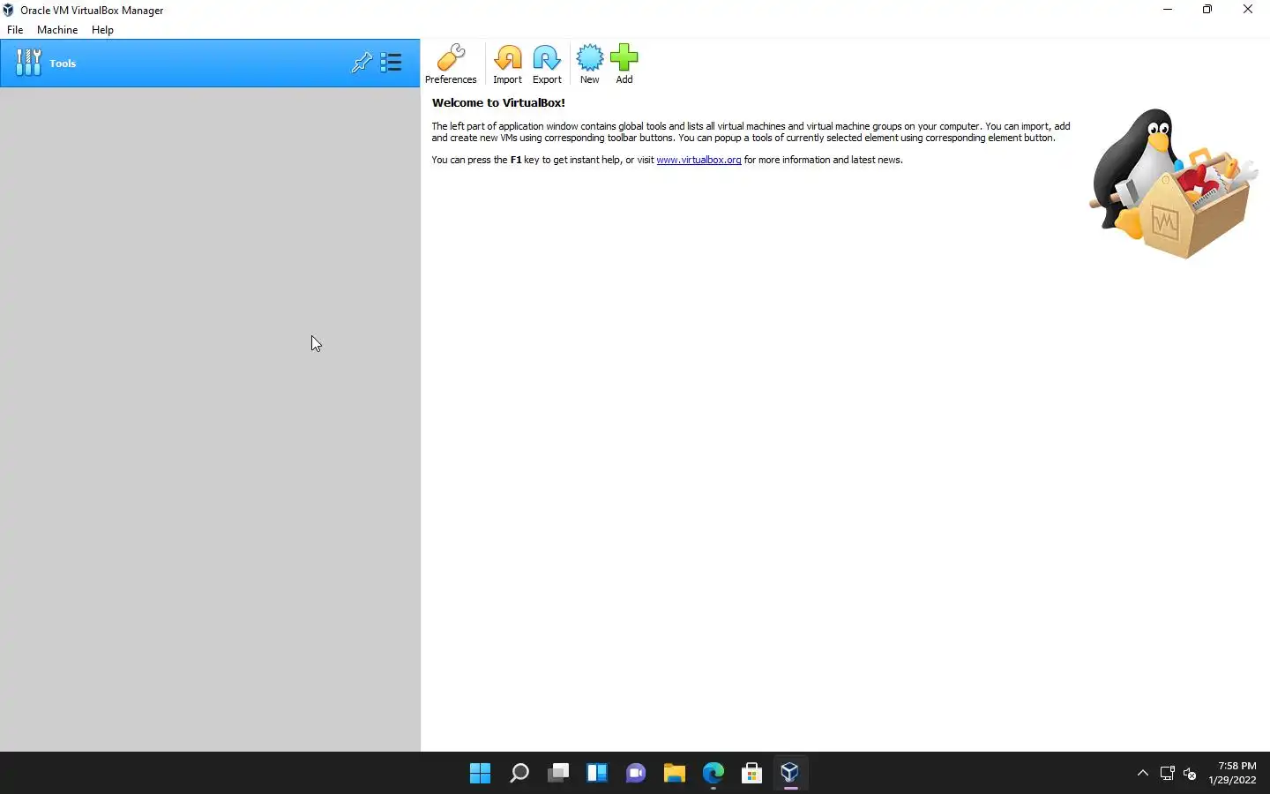This screenshot has width=1270, height=794.
Task: Open File Explorer from taskbar
Action: 675,774
